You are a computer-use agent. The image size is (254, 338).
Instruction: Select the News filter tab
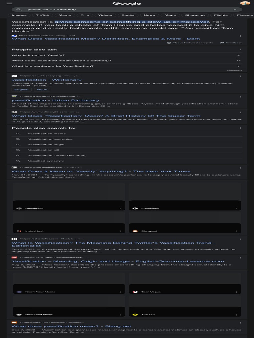[149, 15]
